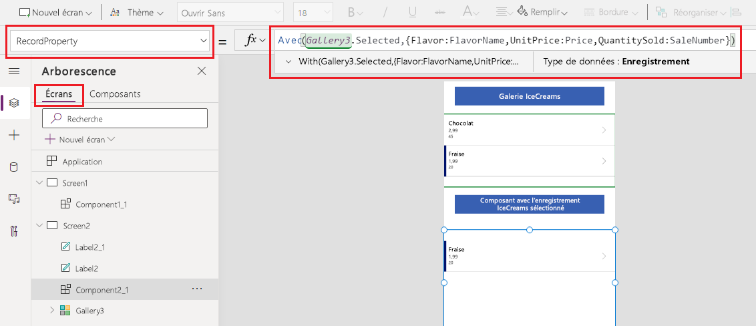This screenshot has width=756, height=326.
Task: Open the advanced tools icon in sidebar
Action: pos(15,230)
